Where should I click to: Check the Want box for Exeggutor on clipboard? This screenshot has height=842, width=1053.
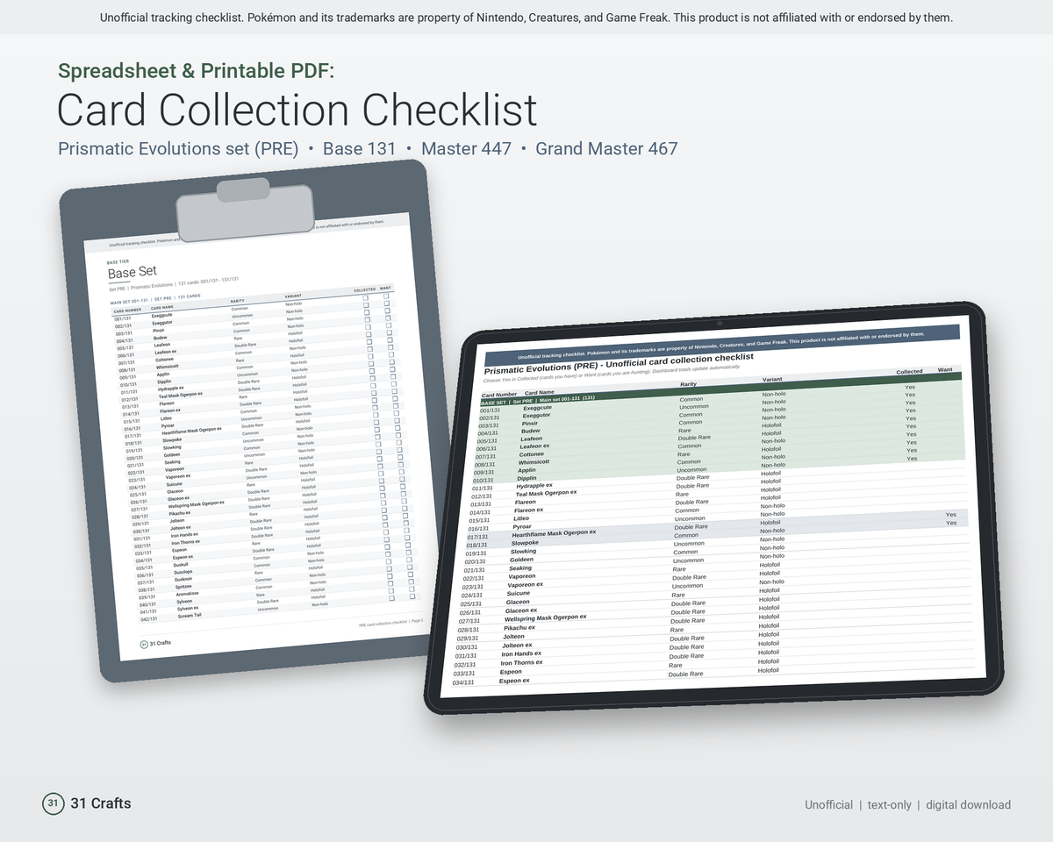(x=387, y=304)
